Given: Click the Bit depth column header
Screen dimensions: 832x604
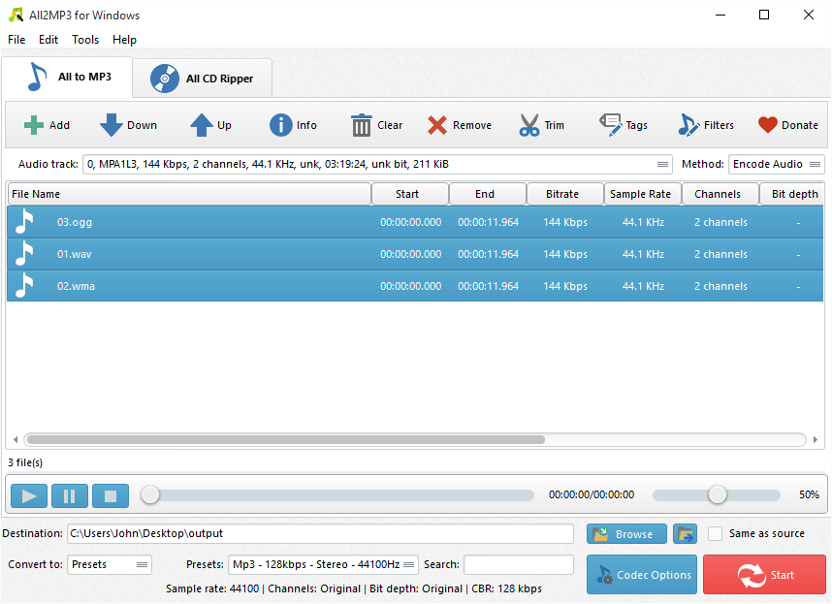Looking at the screenshot, I should pos(792,194).
